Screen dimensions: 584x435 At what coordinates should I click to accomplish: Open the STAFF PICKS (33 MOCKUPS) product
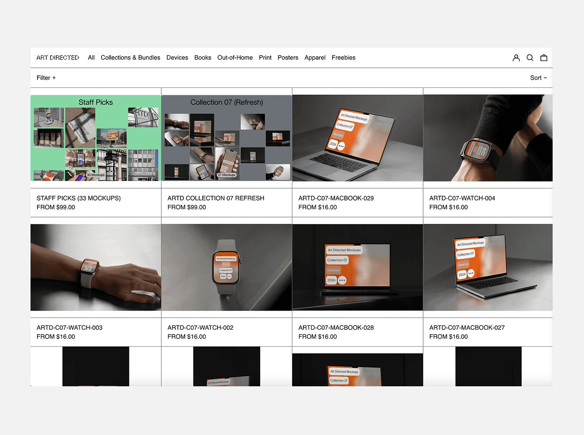pyautogui.click(x=79, y=198)
